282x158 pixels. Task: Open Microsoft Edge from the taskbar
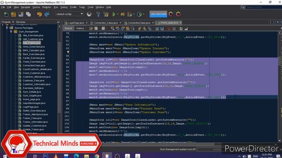tap(76, 156)
